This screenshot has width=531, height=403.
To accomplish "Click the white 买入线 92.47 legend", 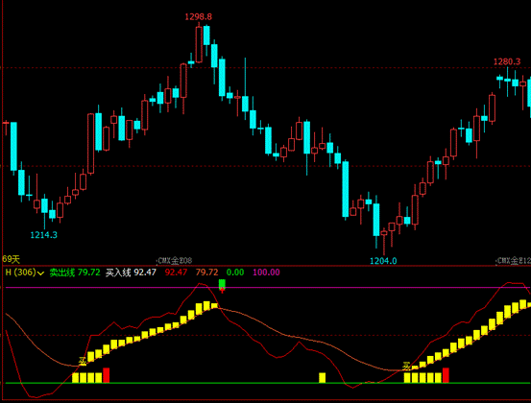I will (131, 273).
